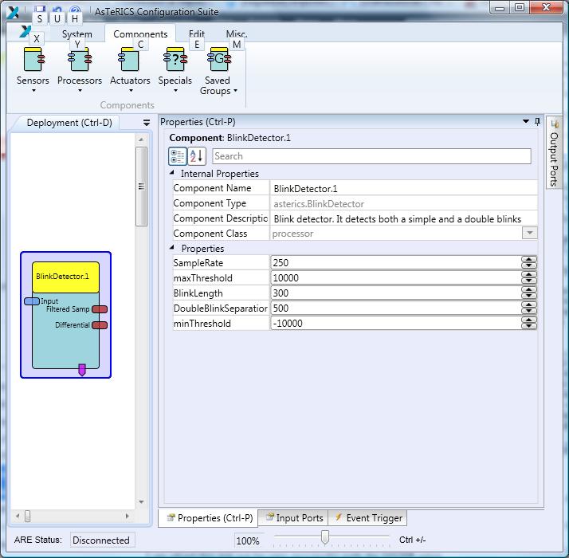Open the Misc ribbon tab

coord(237,34)
